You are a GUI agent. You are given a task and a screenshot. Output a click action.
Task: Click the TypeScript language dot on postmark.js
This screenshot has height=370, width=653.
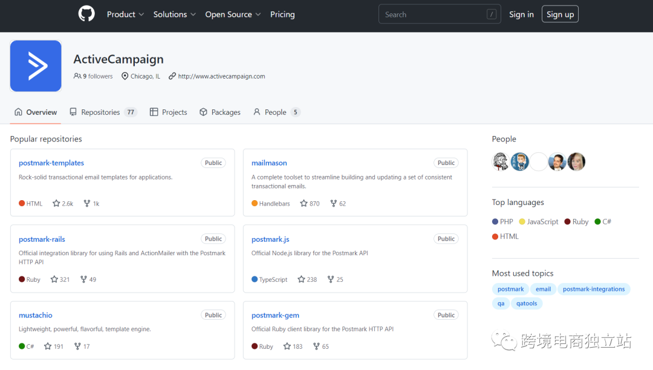point(255,279)
